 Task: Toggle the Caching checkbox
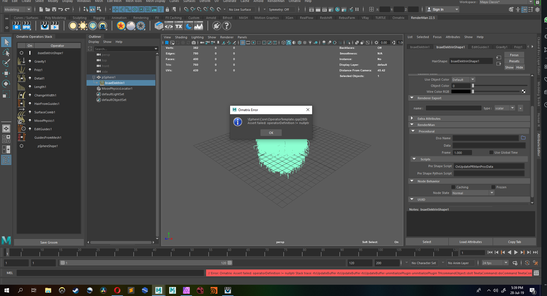(x=453, y=187)
